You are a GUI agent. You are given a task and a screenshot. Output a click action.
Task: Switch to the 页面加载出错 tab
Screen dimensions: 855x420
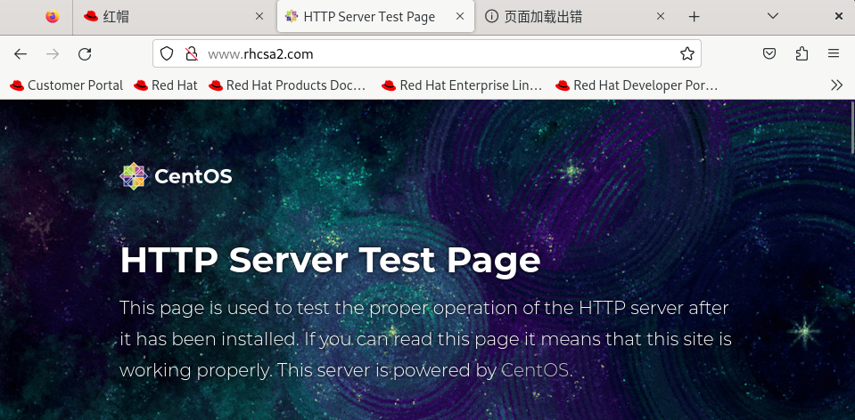pyautogui.click(x=575, y=17)
